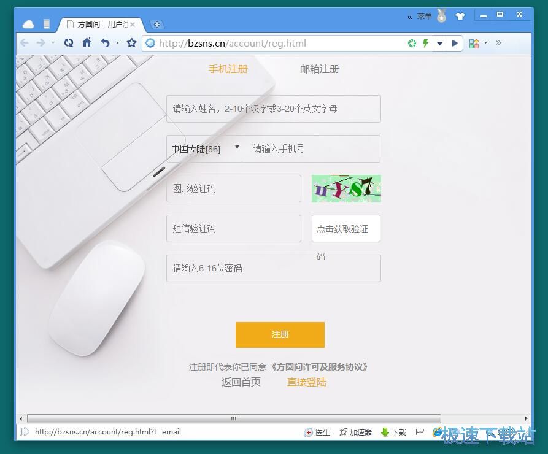Image resolution: width=548 pixels, height=454 pixels.
Task: Click the 下载 download icon in status bar
Action: (x=384, y=432)
